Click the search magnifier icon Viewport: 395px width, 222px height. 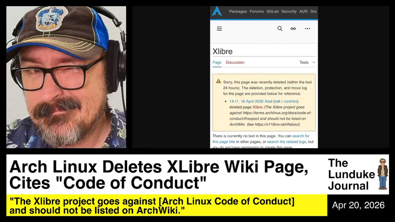[280, 29]
